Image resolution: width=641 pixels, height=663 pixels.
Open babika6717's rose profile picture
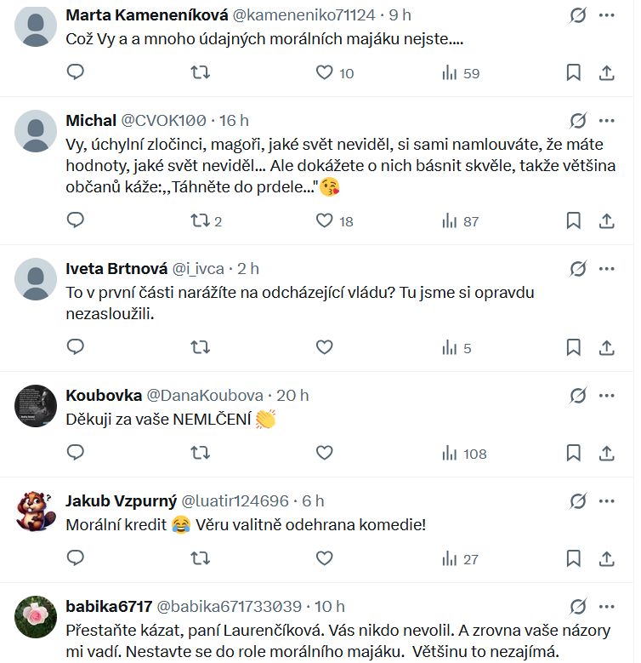pyautogui.click(x=36, y=616)
